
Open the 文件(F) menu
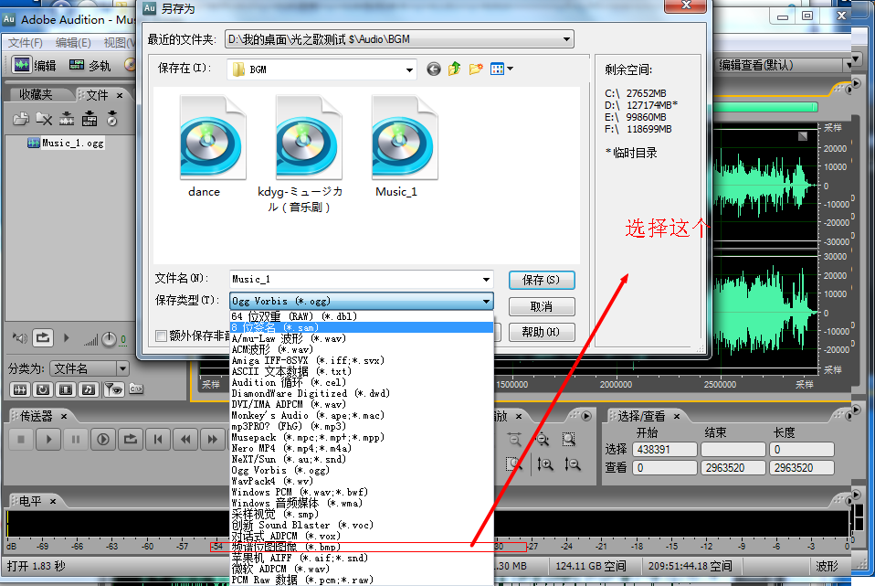tap(25, 42)
